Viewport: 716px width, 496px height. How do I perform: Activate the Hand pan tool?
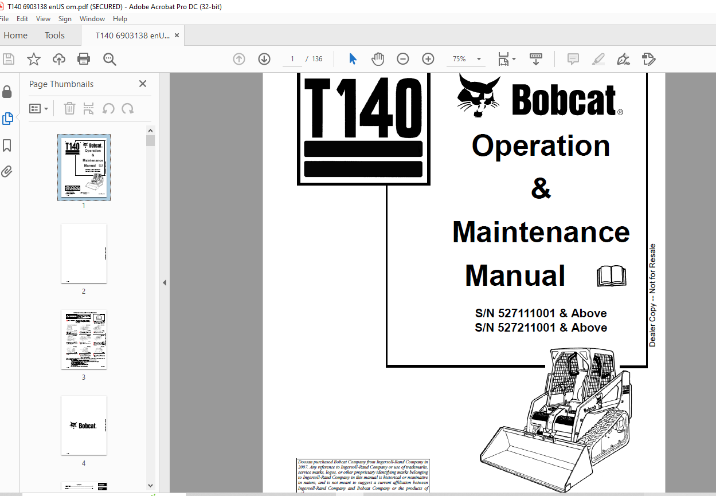coord(377,59)
